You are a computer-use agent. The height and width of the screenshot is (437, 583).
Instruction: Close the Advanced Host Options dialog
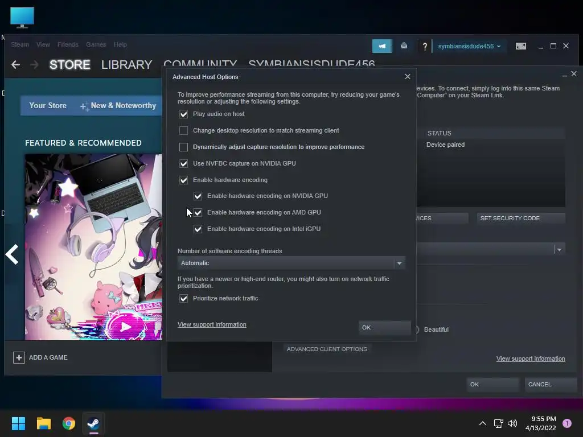pyautogui.click(x=408, y=77)
